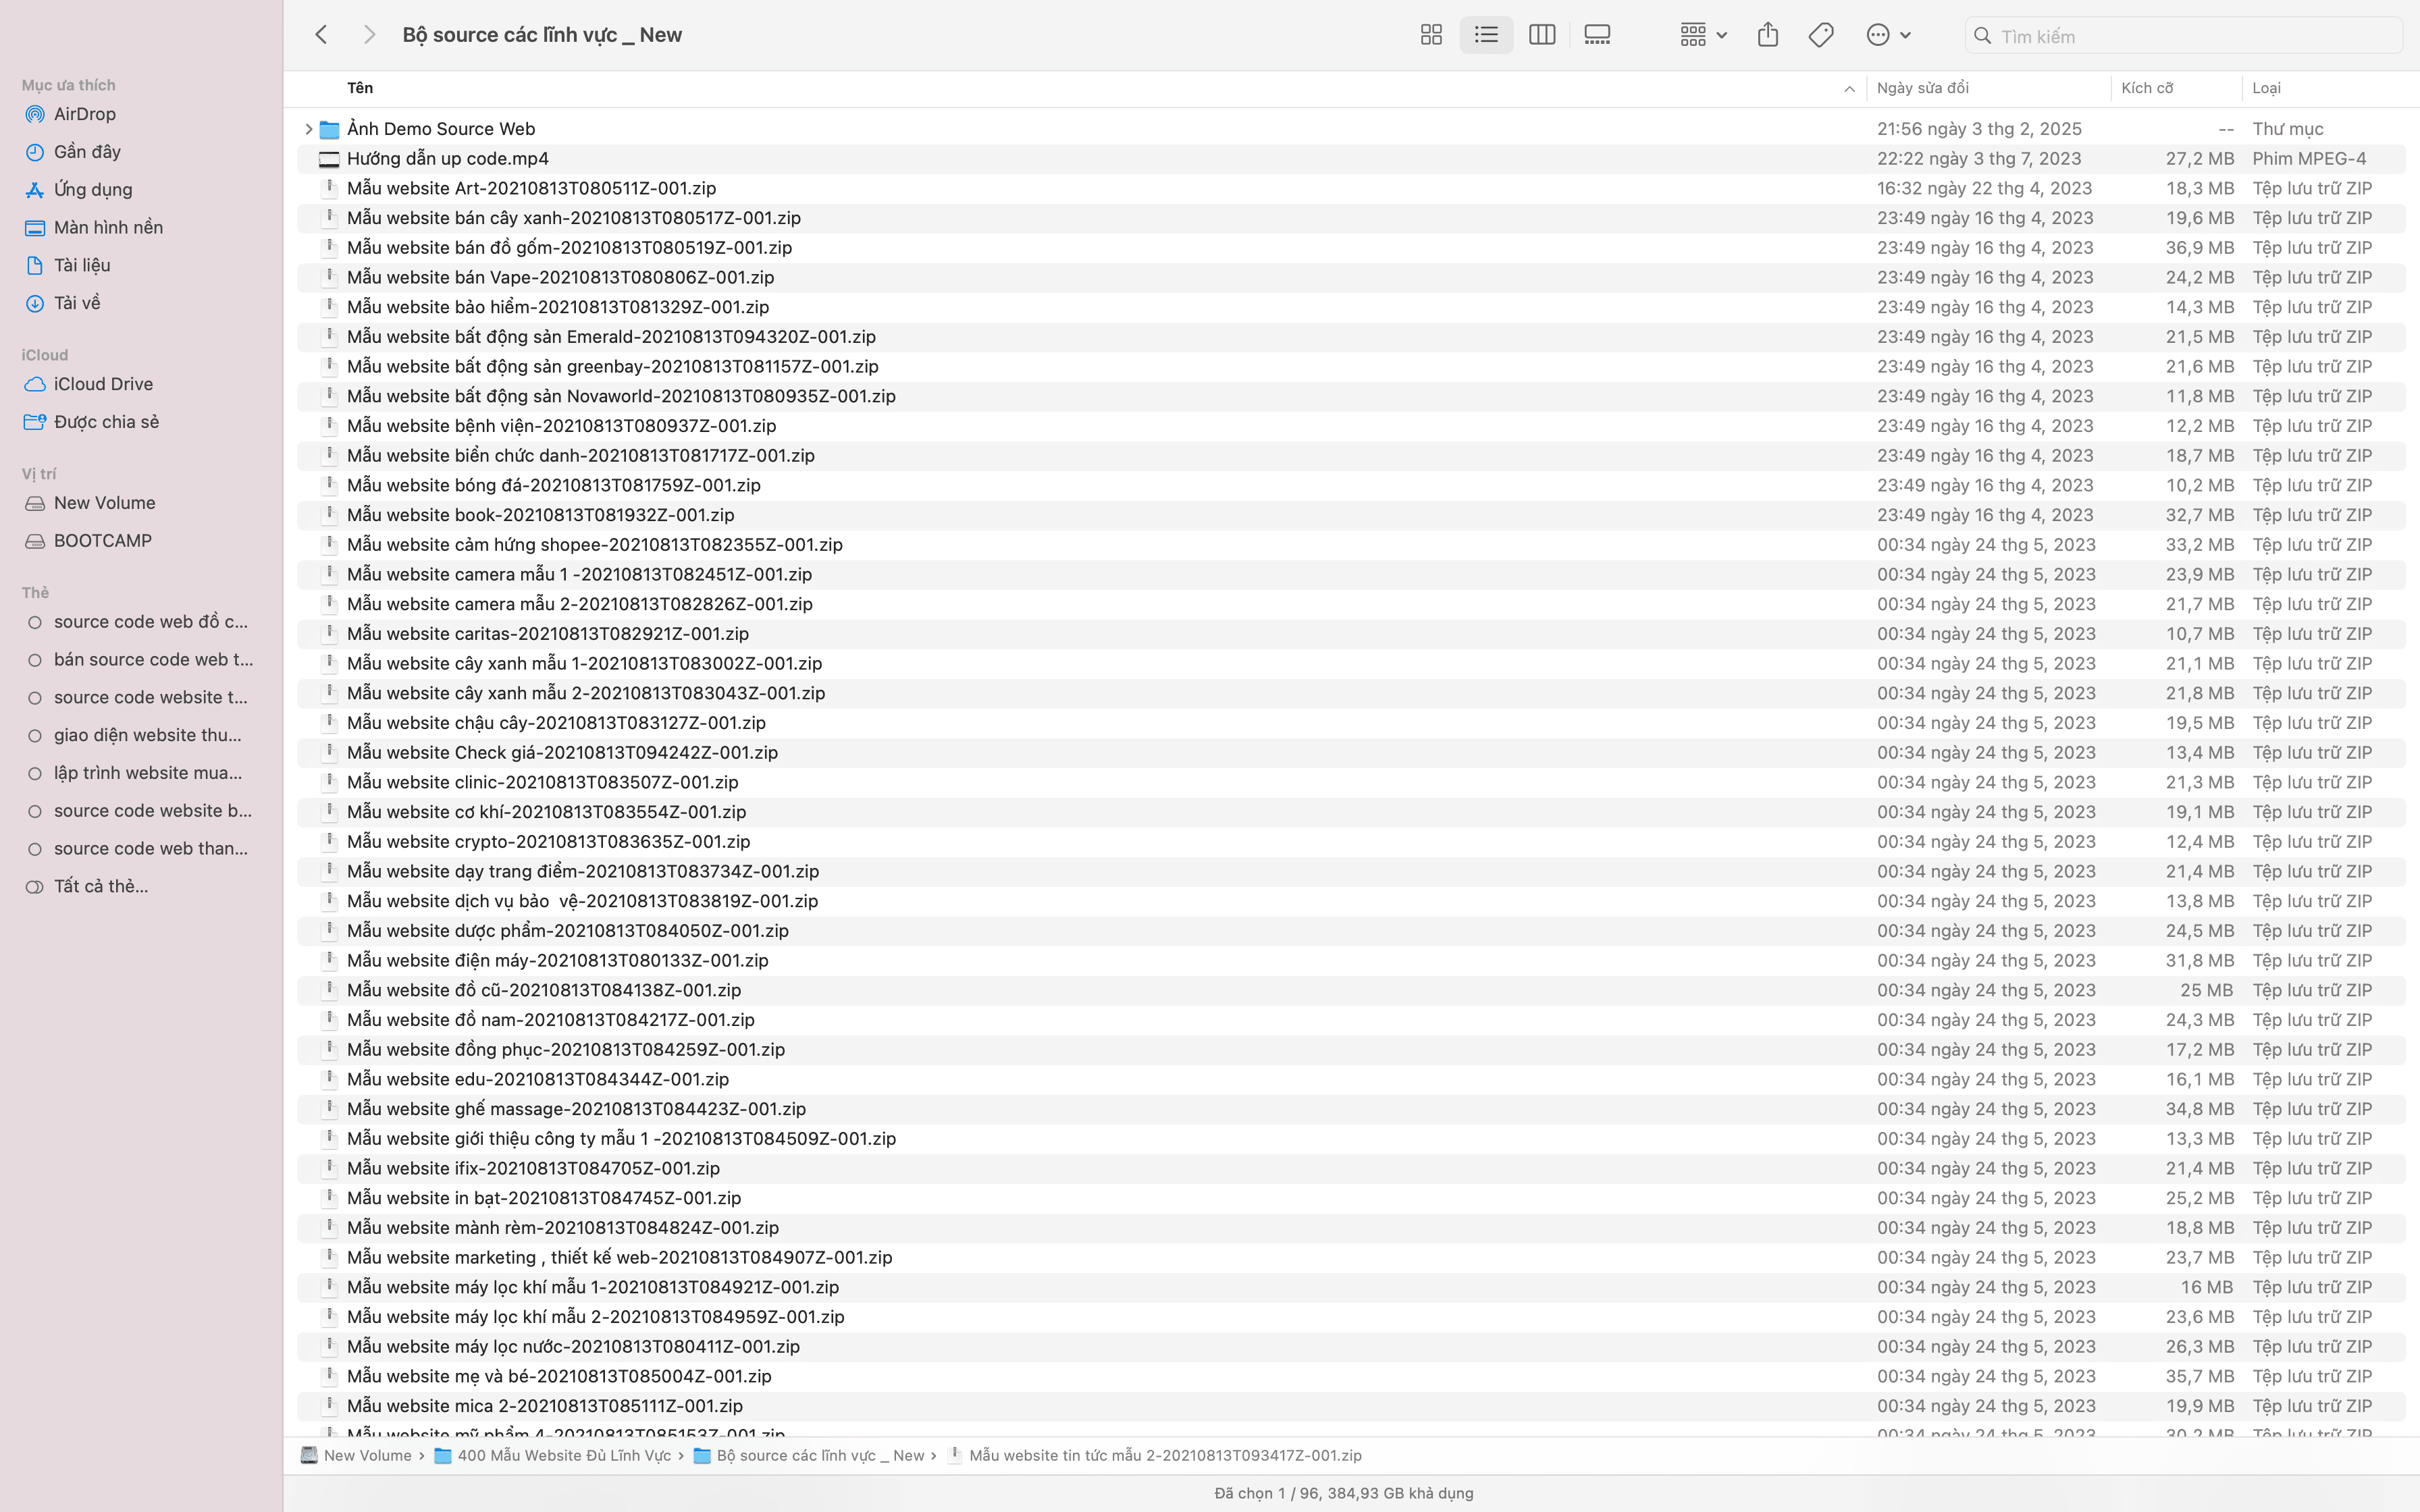Switch to gallery view
The height and width of the screenshot is (1512, 2420).
pos(1597,34)
